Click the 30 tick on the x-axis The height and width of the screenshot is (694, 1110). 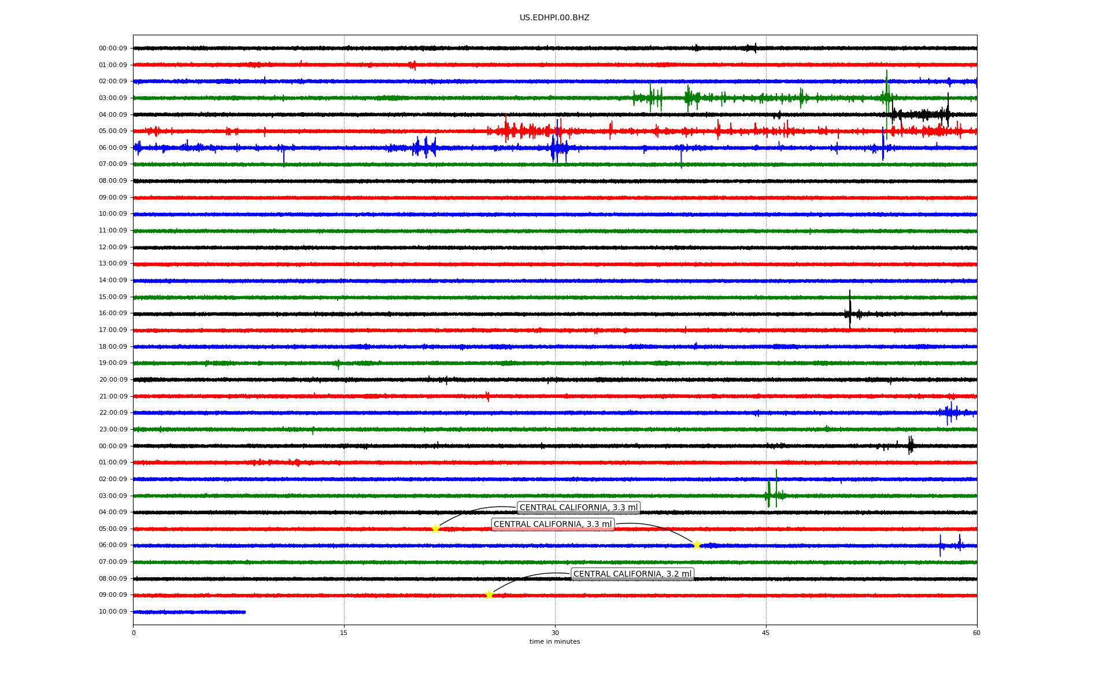(x=555, y=633)
